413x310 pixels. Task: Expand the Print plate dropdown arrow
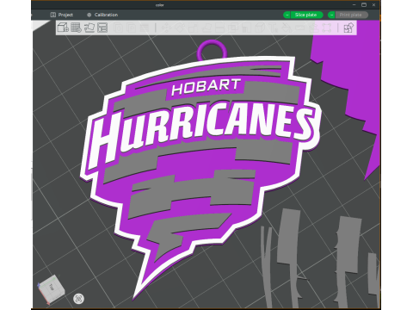331,15
